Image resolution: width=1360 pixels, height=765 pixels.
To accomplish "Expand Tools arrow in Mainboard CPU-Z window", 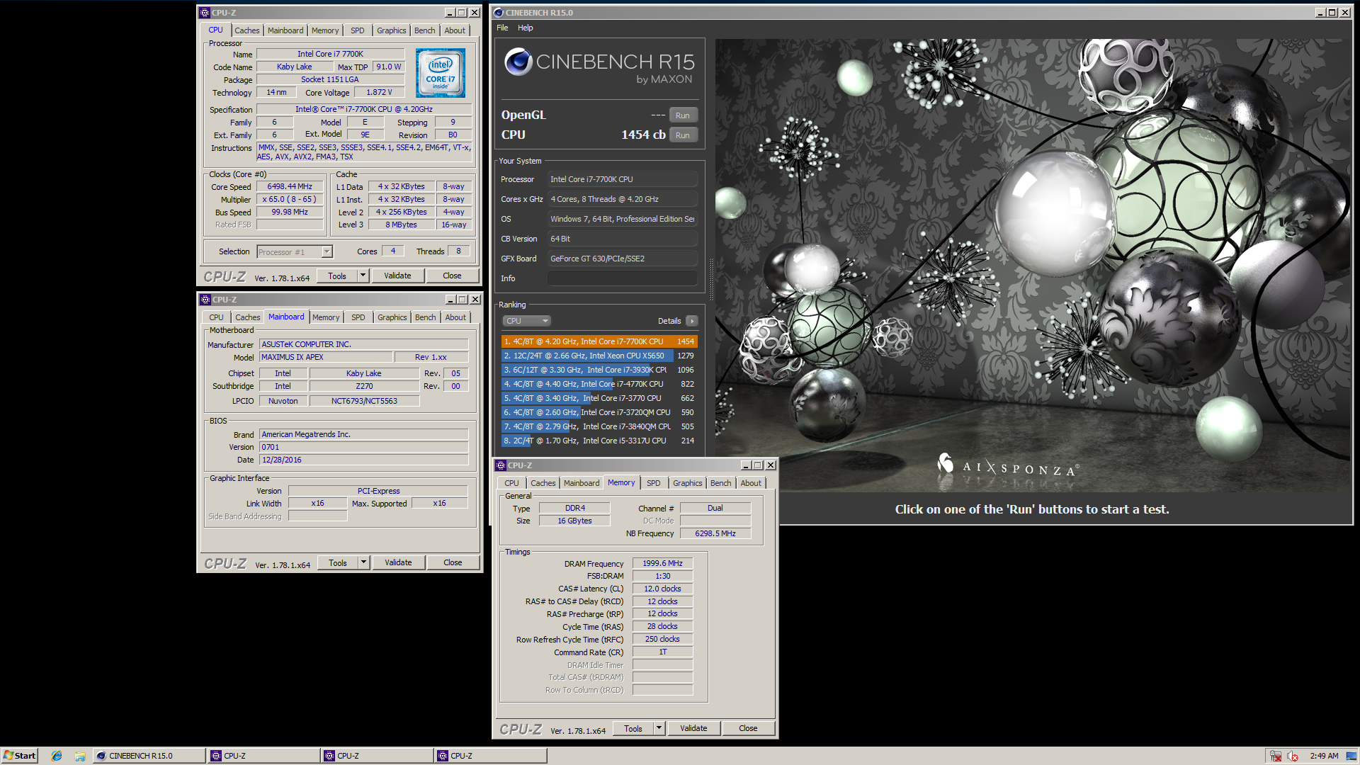I will tap(363, 562).
